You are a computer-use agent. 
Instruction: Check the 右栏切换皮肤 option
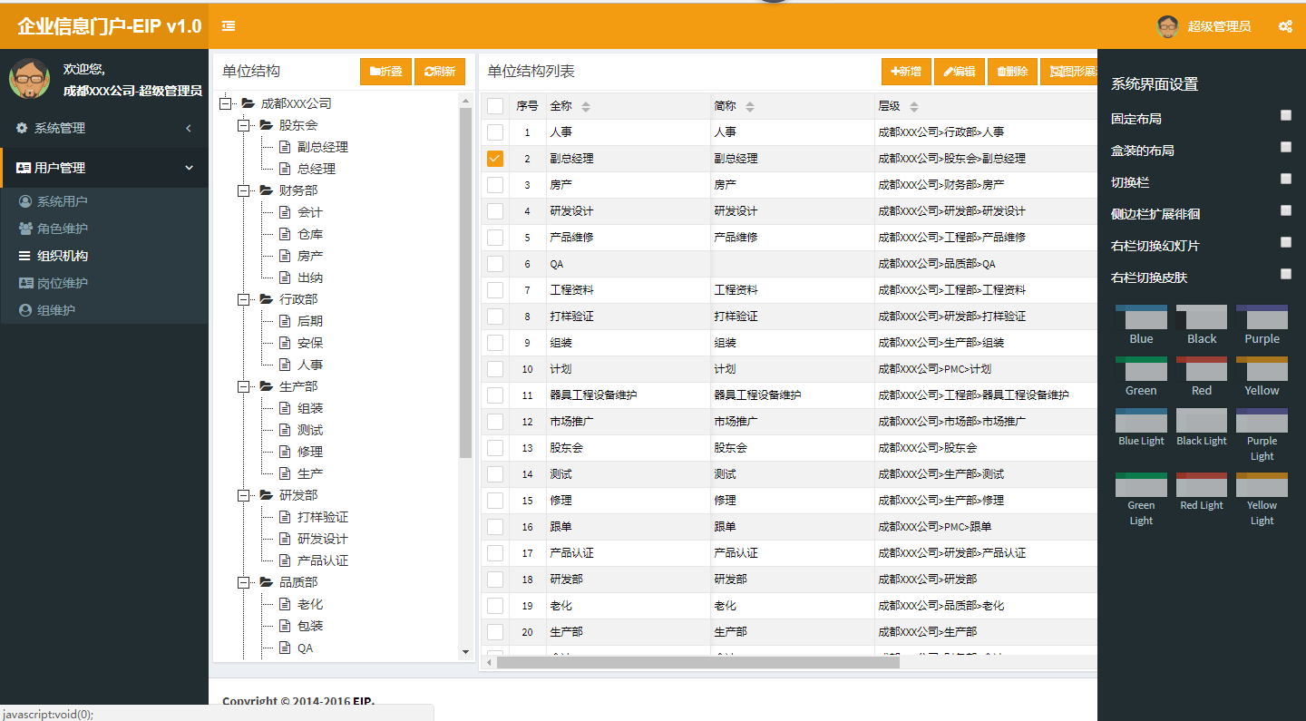pos(1286,274)
